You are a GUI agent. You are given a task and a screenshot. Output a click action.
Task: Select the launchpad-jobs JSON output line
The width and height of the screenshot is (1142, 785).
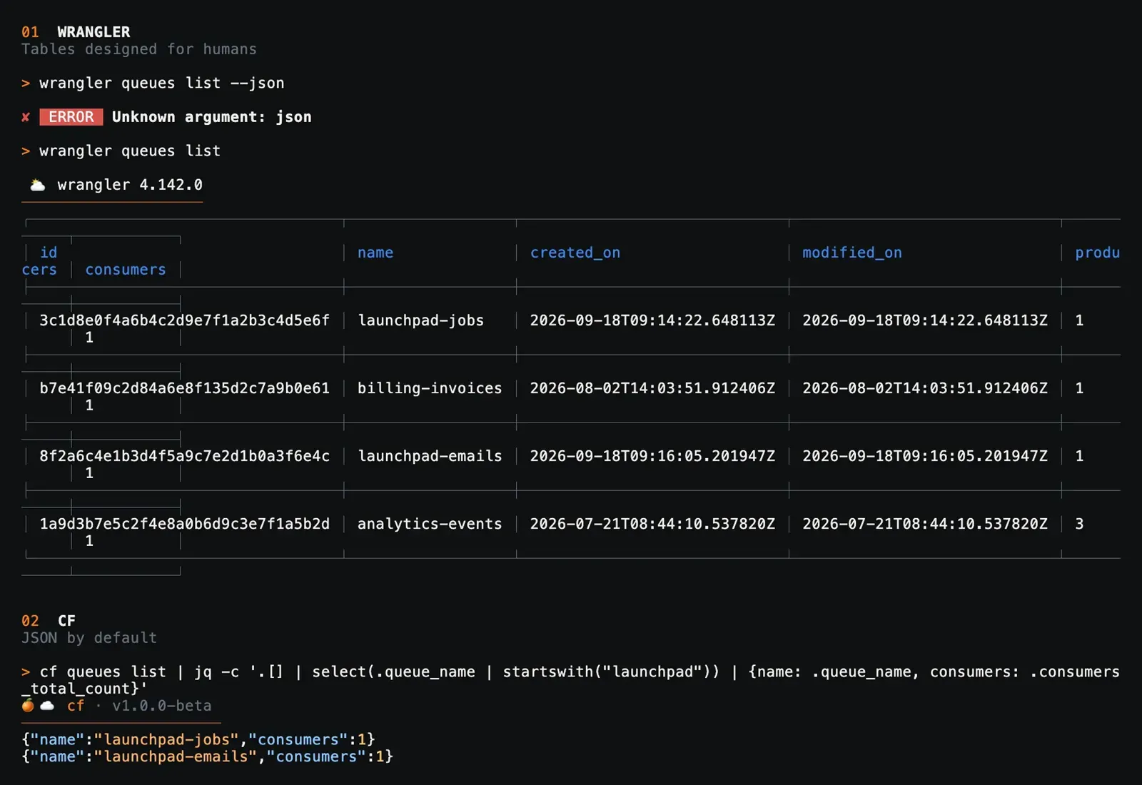pos(198,740)
